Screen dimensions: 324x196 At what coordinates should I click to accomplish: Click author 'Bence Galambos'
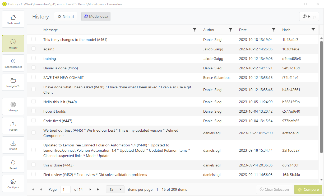pos(217,78)
